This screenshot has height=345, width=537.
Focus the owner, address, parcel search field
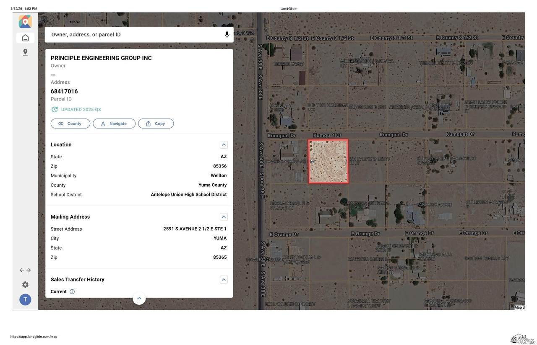[134, 35]
